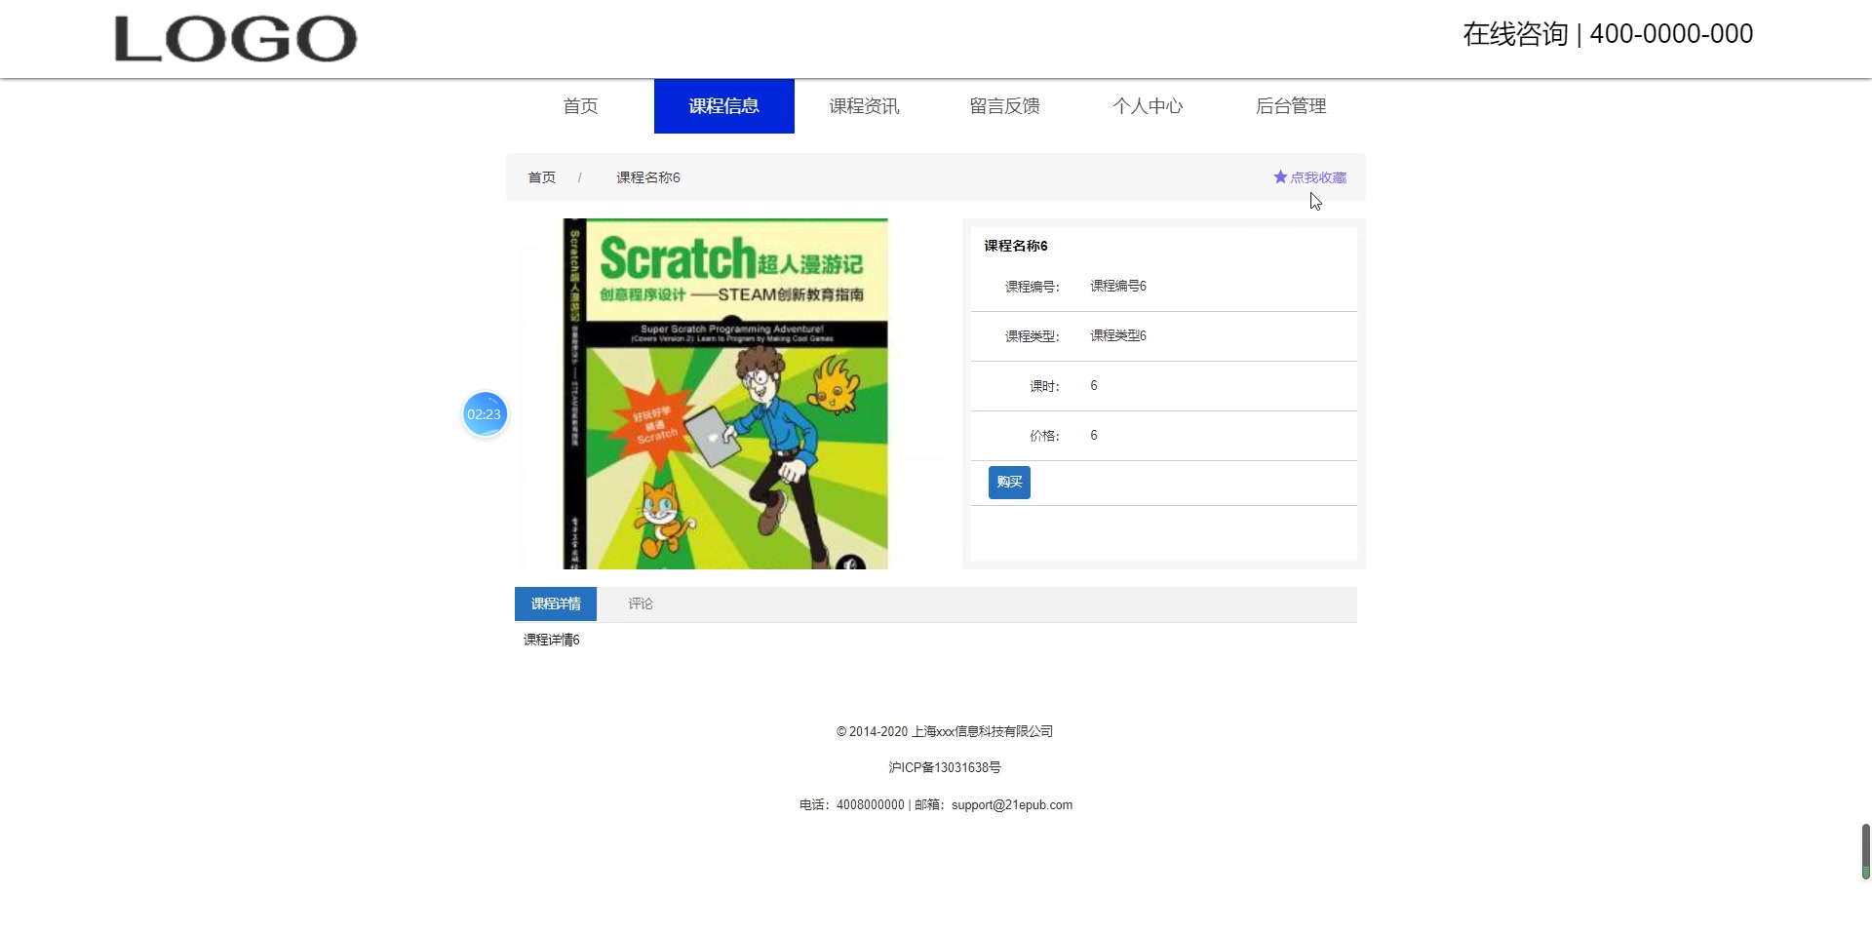Click the 在线咨询 online consultation link
This screenshot has width=1872, height=934.
click(x=1515, y=33)
